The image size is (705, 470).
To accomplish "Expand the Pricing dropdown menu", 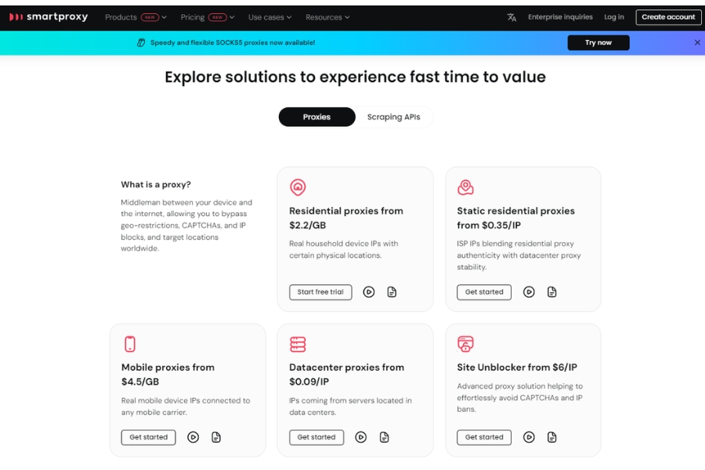I will [208, 17].
